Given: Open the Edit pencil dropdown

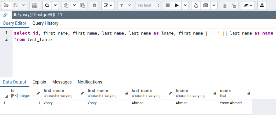Looking at the screenshot, I should [108, 6].
